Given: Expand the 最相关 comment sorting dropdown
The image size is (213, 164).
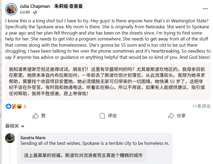Looking at the screenshot, I should click(15, 126).
